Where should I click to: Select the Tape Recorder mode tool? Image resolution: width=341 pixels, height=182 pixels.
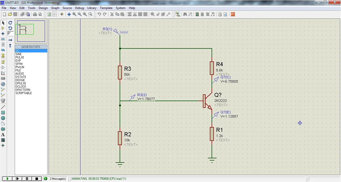click(3, 78)
